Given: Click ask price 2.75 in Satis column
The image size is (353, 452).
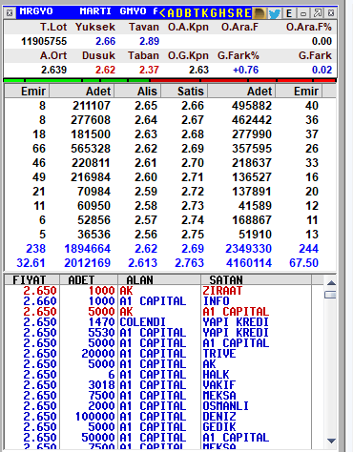Looking at the screenshot, I should (193, 235).
